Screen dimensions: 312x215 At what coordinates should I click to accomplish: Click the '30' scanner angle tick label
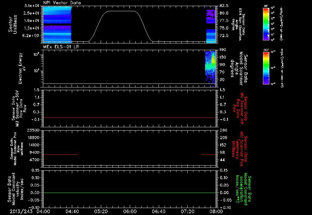[222, 80]
